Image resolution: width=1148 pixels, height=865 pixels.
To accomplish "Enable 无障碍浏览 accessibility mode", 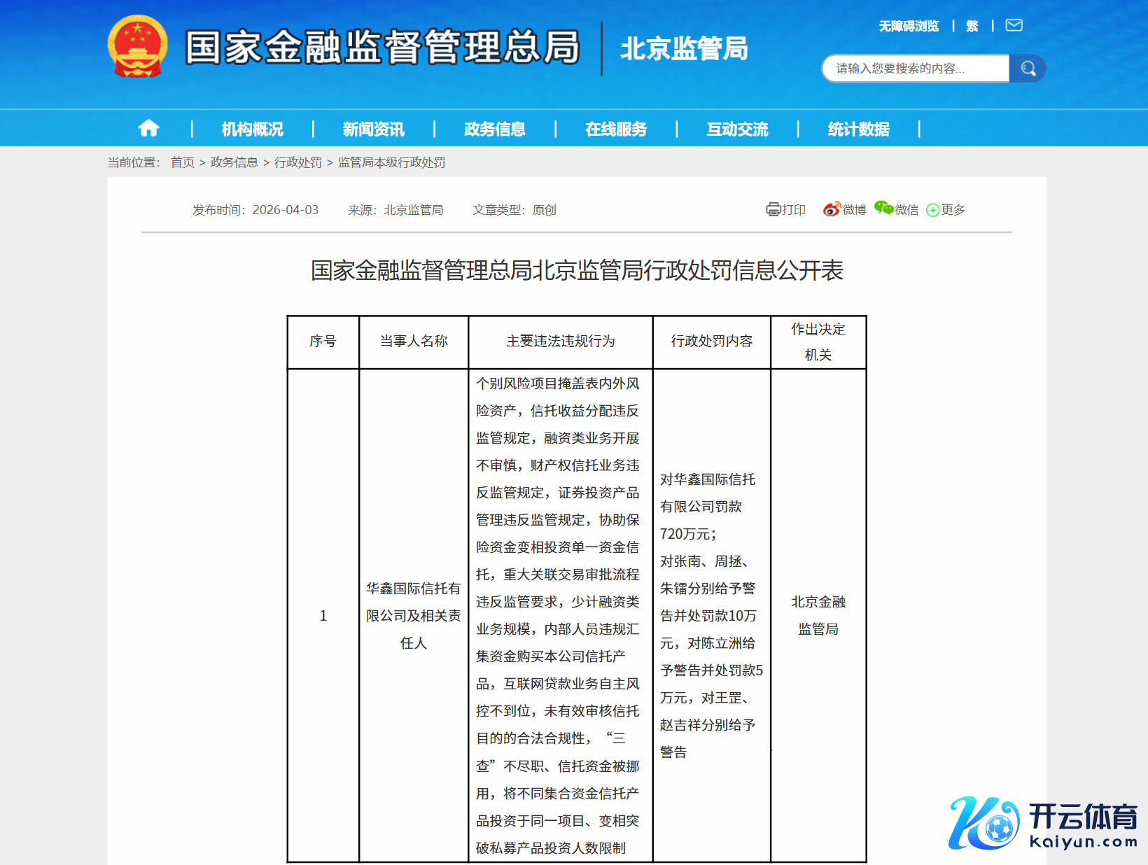I will click(909, 27).
